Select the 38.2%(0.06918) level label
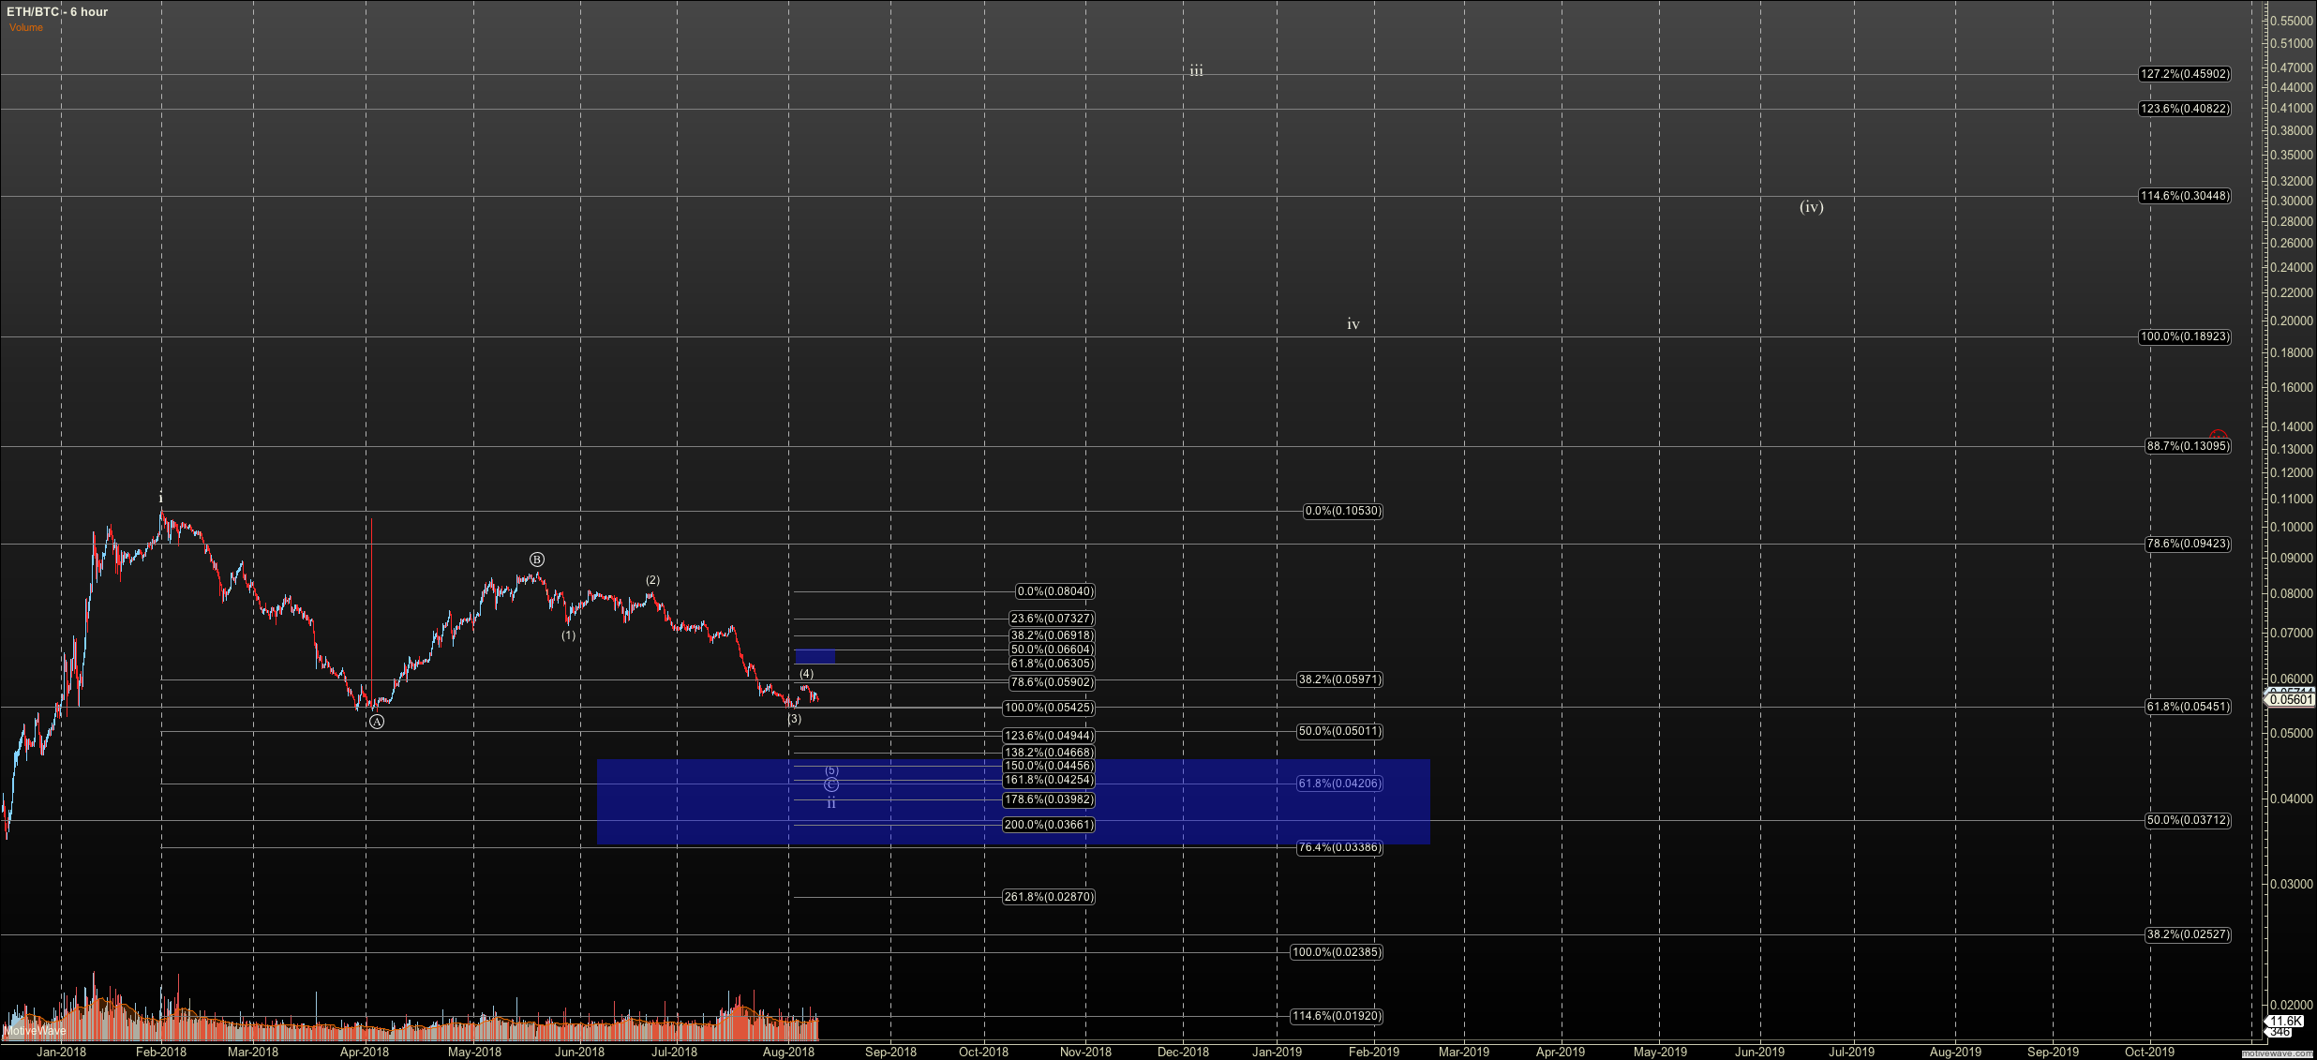This screenshot has width=2317, height=1060. [1052, 635]
